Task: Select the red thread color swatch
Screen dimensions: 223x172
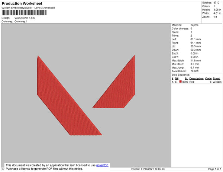Action: coord(181,82)
